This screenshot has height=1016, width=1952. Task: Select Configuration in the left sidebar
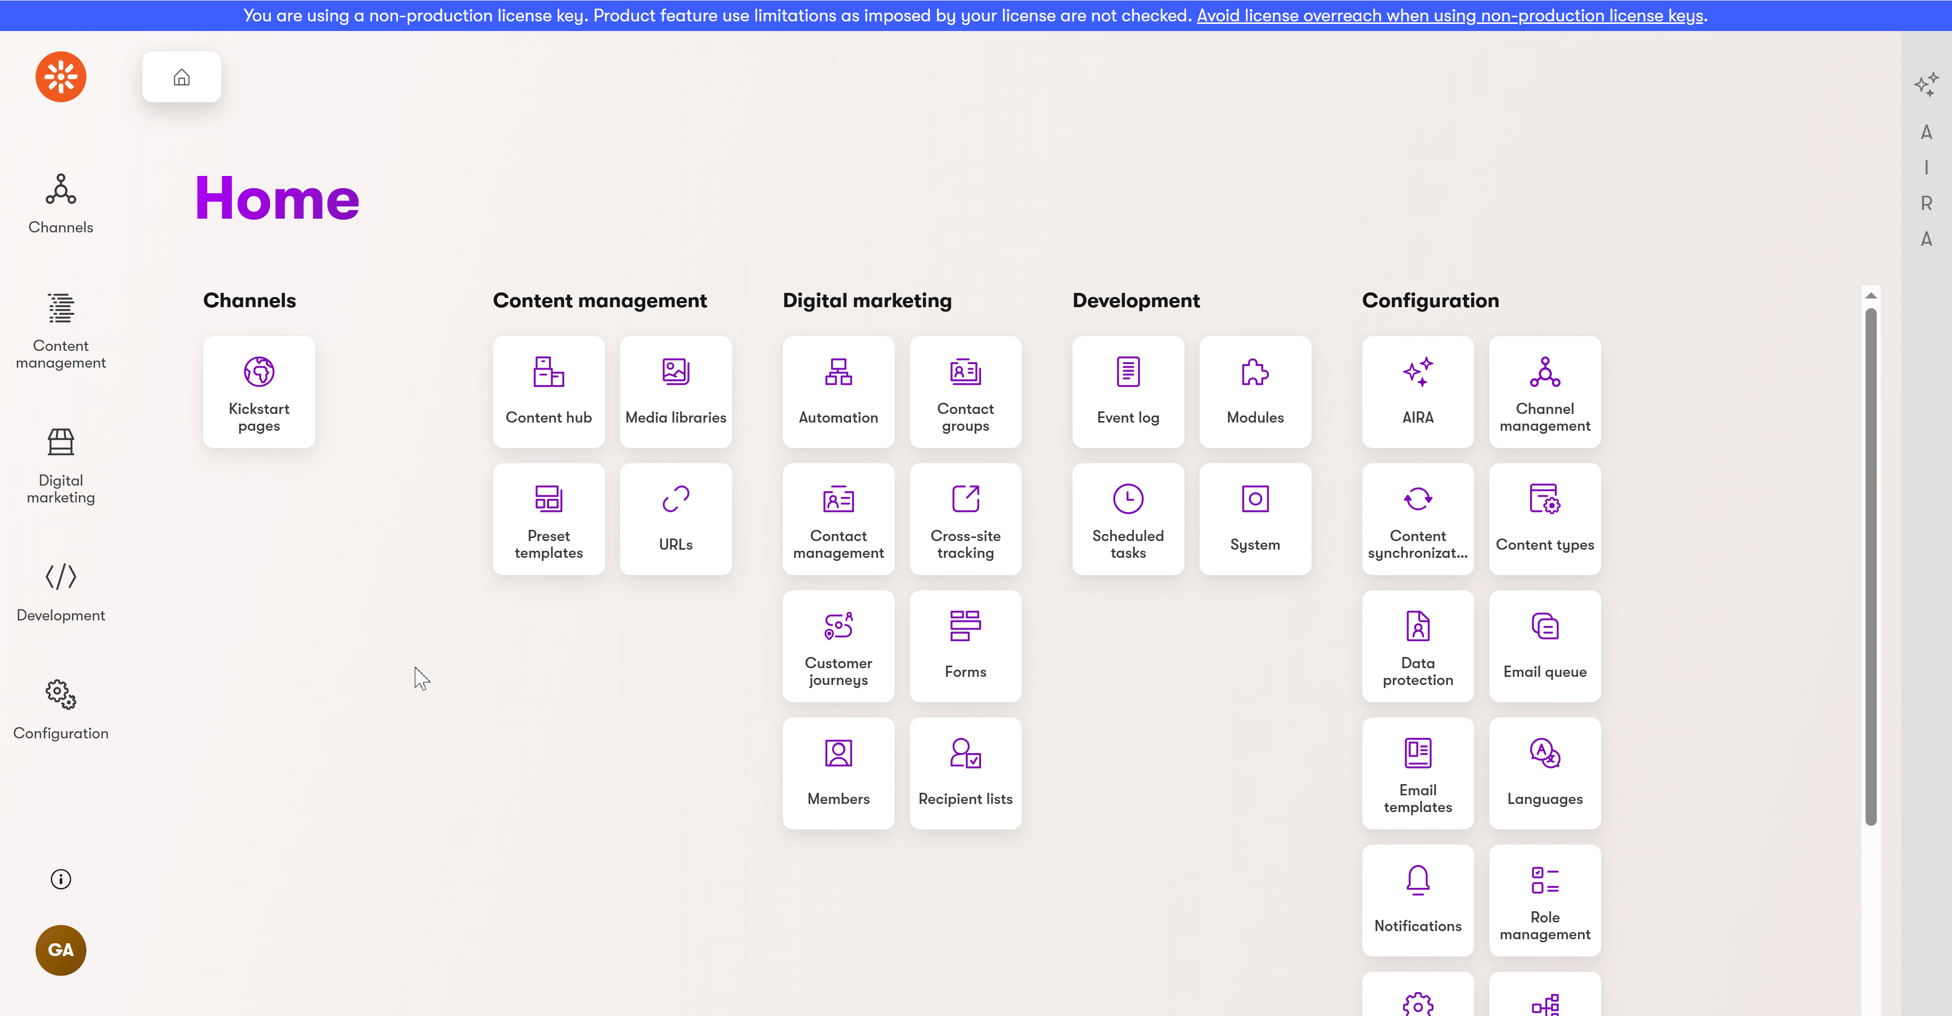click(x=60, y=710)
